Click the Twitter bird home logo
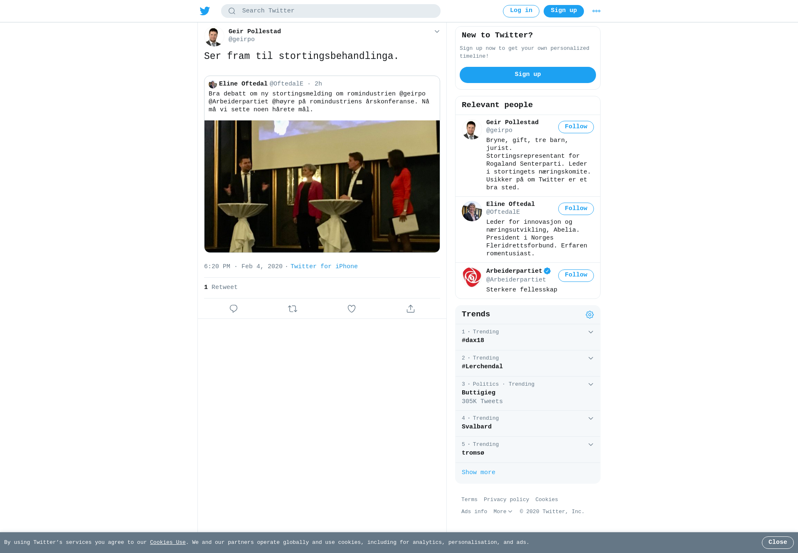 click(205, 11)
